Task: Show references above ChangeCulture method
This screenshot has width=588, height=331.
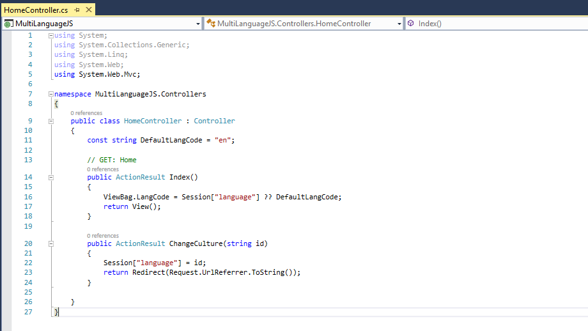Action: click(x=103, y=236)
